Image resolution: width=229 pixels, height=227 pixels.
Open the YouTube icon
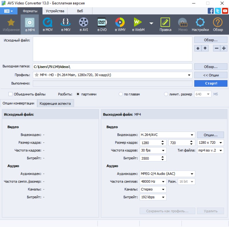point(225,11)
